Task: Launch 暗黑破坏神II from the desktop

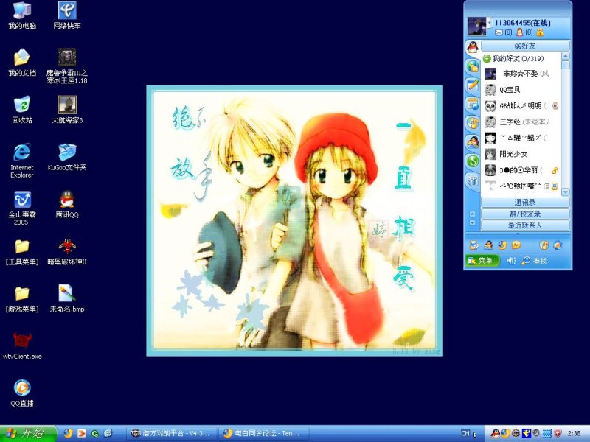Action: click(66, 245)
